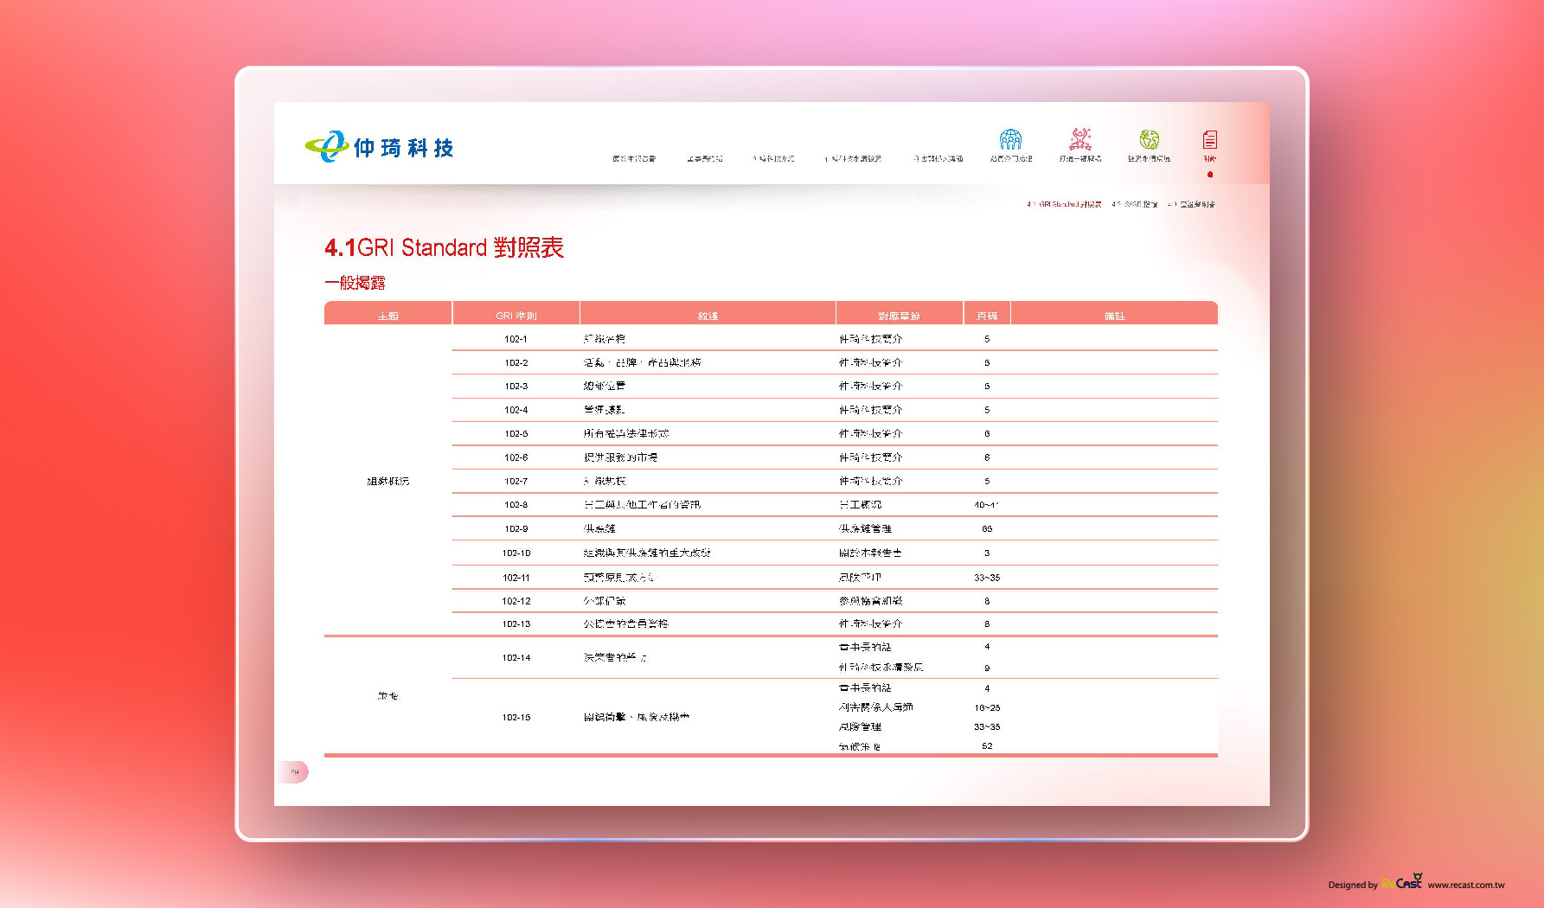
Task: Open the red document appendix icon
Action: point(1209,139)
